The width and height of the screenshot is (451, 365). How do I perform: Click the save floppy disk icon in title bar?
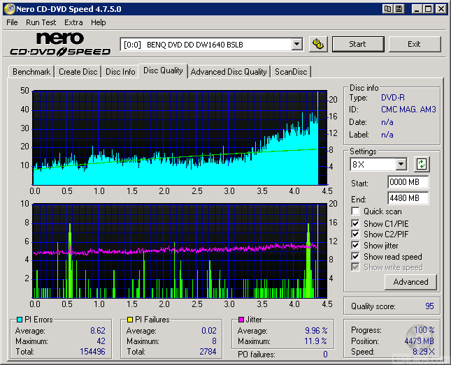(x=399, y=9)
